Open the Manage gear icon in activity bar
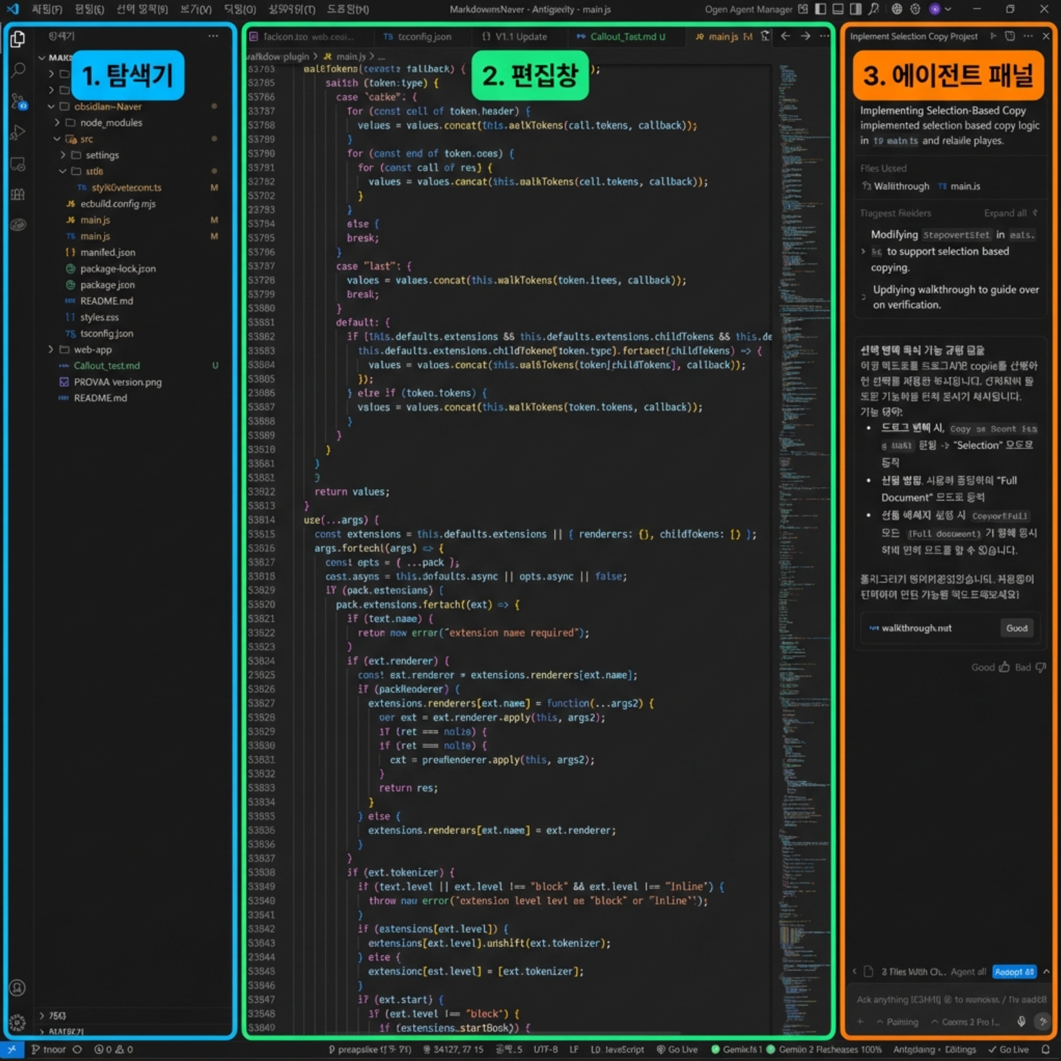This screenshot has width=1061, height=1061. pos(17,1022)
